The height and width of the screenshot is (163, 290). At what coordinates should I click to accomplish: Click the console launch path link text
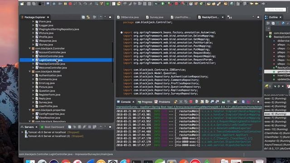pyautogui.click(x=189, y=107)
